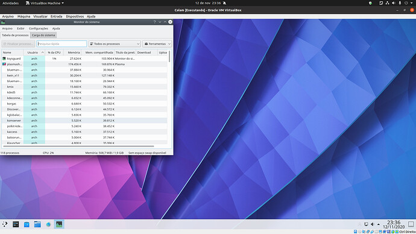Sort processes by the Nome column
Image resolution: width=416 pixels, height=234 pixels.
tap(13, 52)
